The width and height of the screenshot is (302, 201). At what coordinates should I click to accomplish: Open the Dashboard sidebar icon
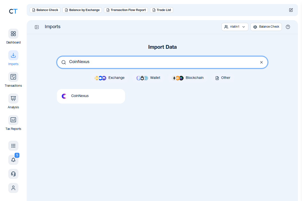point(13,34)
